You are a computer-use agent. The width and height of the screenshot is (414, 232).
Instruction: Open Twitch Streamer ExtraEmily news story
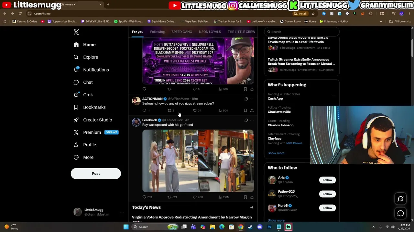pos(301,62)
